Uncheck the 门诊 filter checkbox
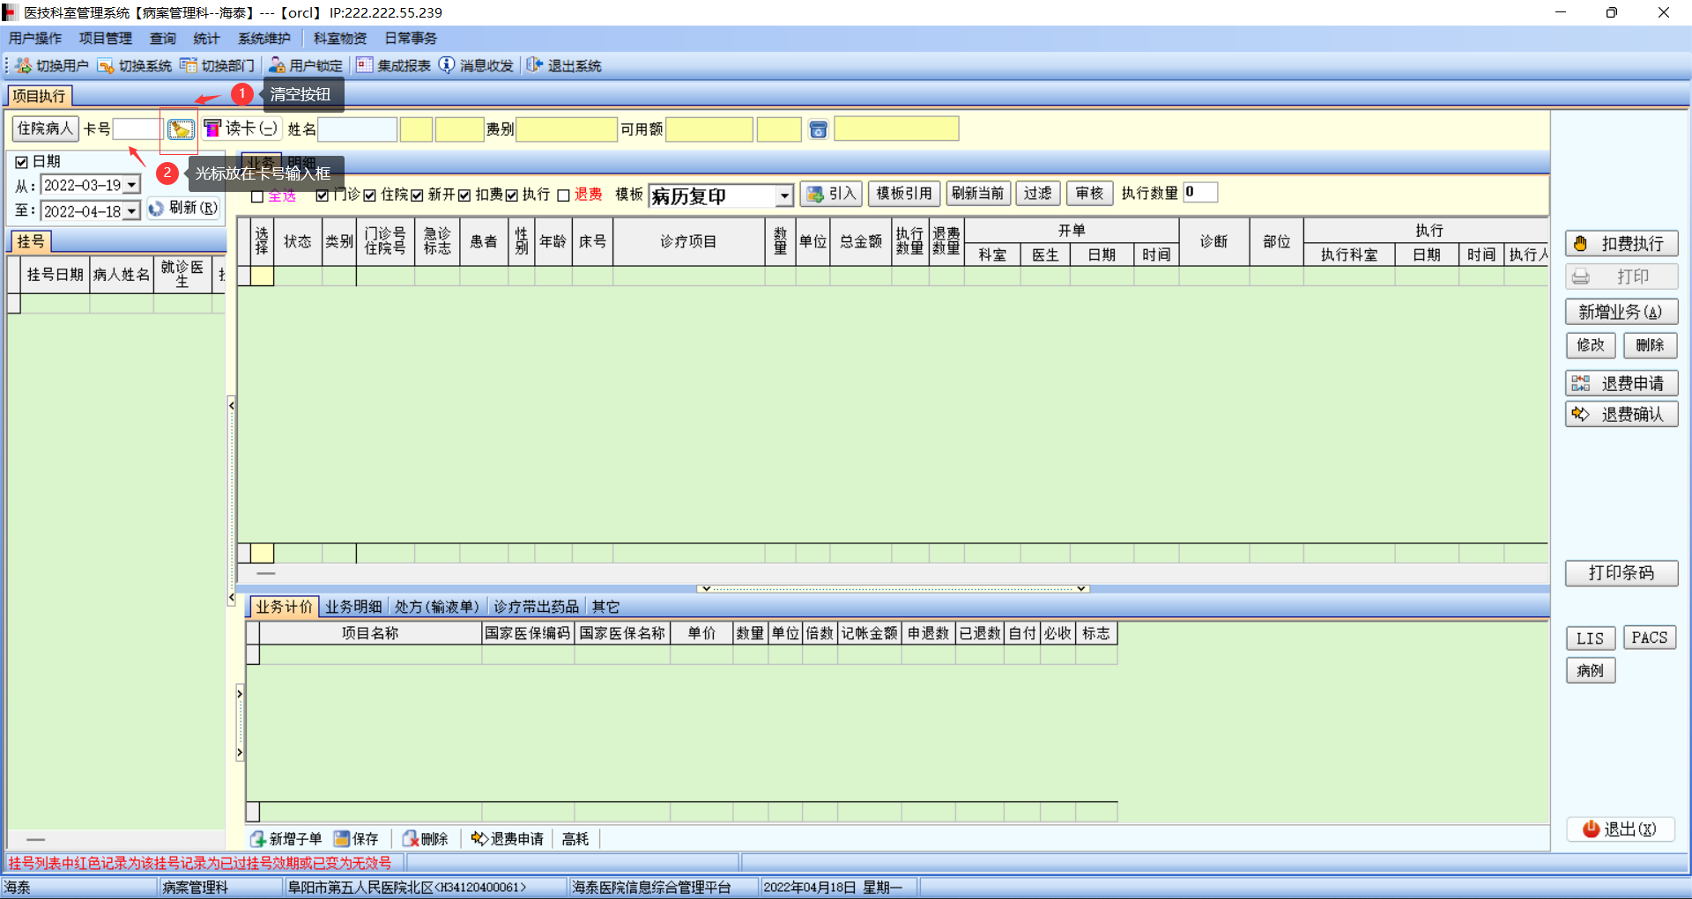Image resolution: width=1692 pixels, height=899 pixels. [323, 195]
